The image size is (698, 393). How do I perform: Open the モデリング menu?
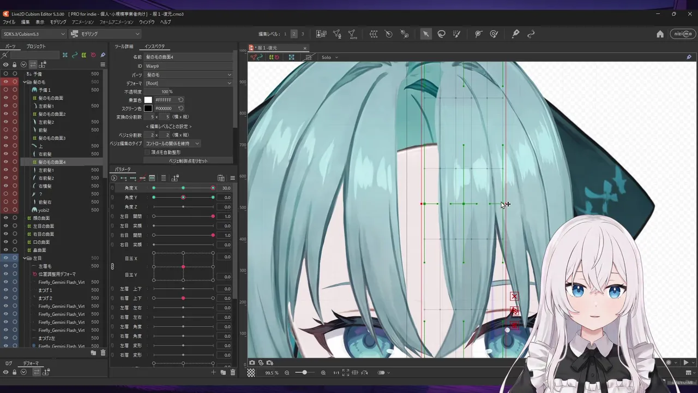click(x=58, y=22)
